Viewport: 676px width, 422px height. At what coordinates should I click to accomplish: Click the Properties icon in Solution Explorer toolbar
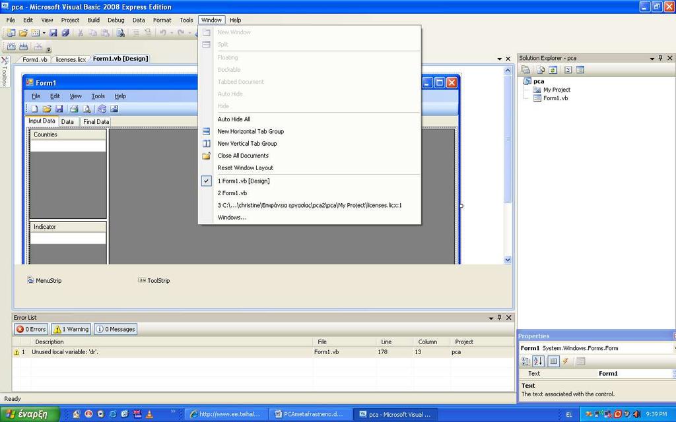[x=525, y=70]
